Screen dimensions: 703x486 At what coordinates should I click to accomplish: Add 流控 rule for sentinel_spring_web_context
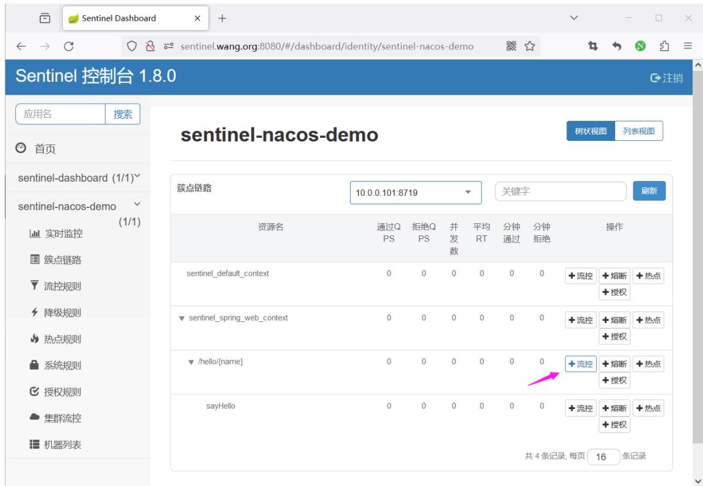(580, 320)
